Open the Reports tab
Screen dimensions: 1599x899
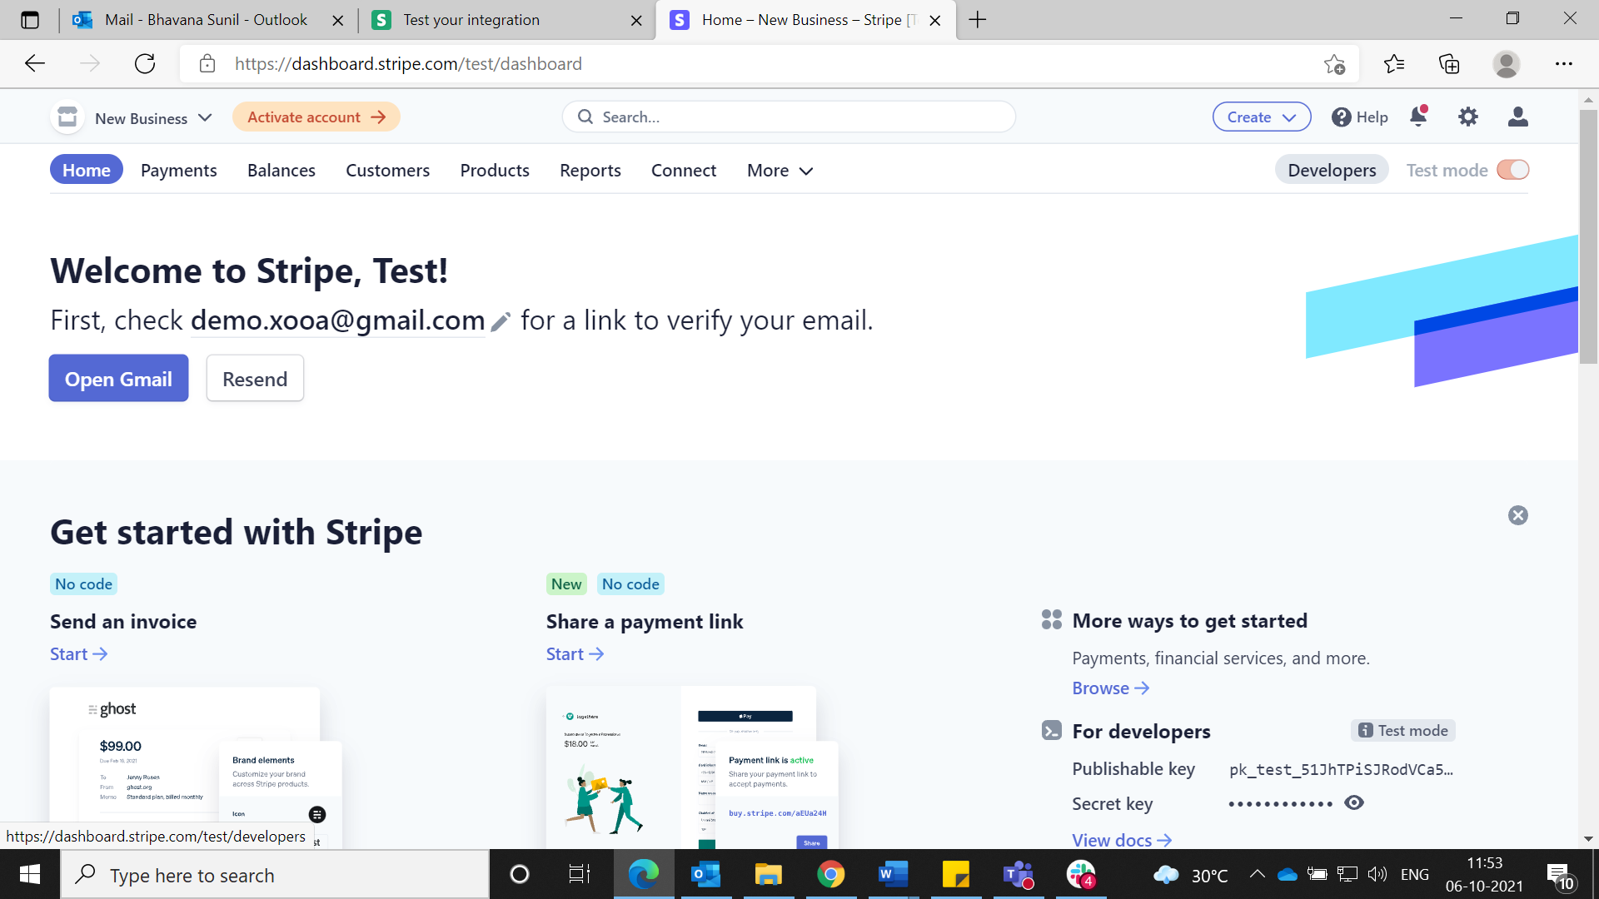click(590, 171)
